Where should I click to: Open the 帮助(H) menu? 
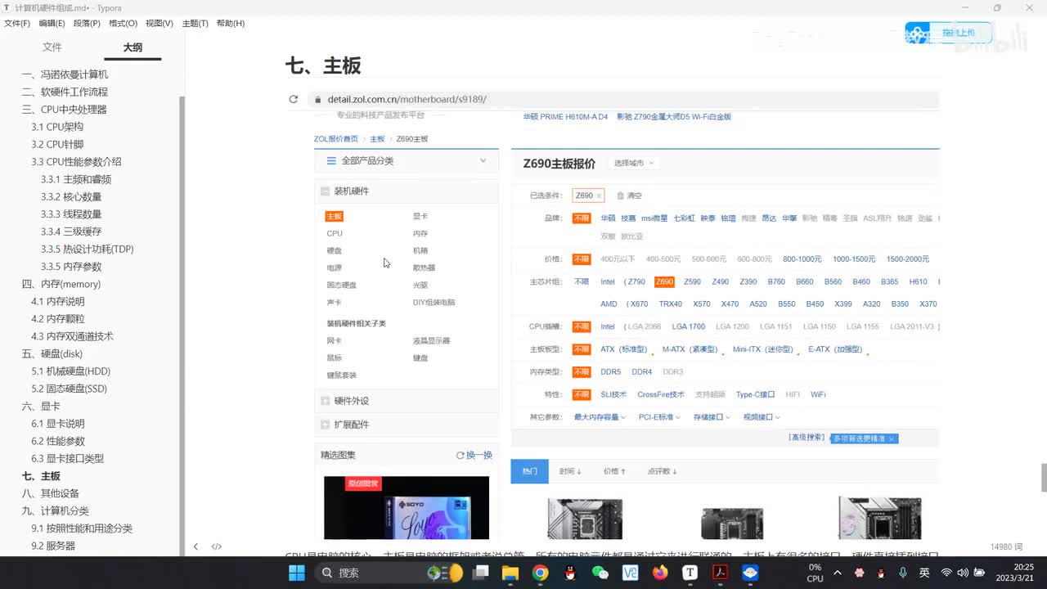point(231,23)
